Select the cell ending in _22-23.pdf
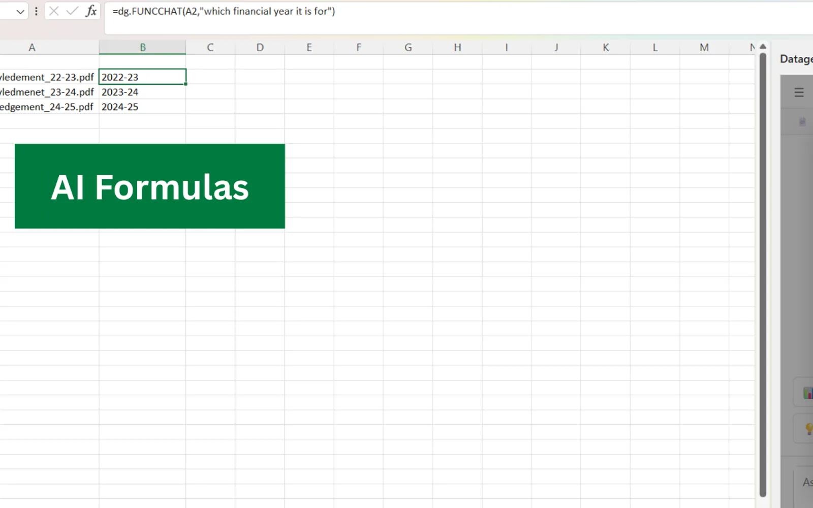 tap(49, 77)
